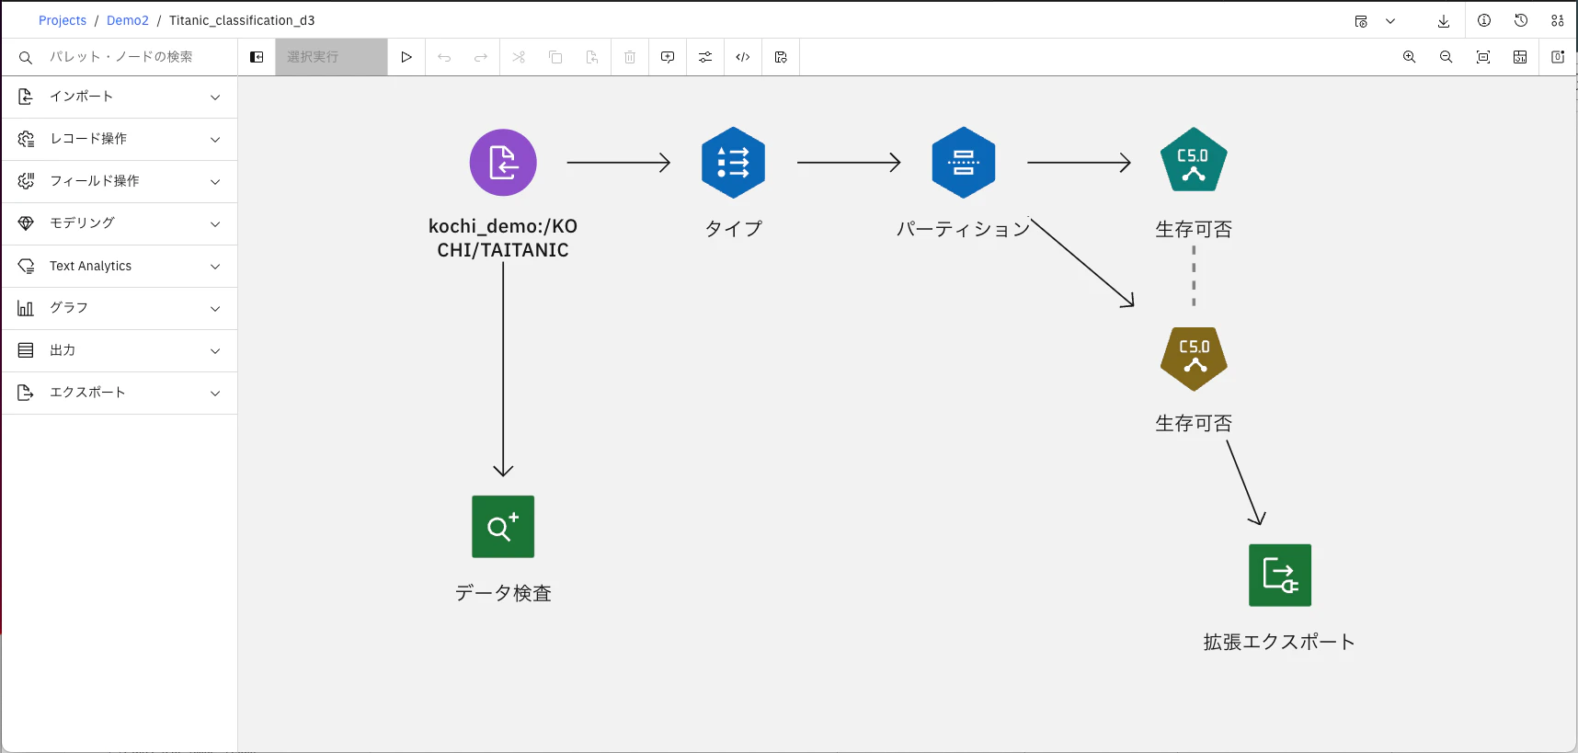Zoom out on the canvas
The width and height of the screenshot is (1578, 753).
tap(1446, 57)
